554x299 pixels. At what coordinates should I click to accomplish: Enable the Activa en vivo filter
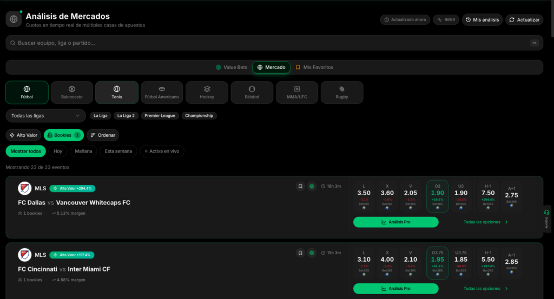[x=162, y=151]
